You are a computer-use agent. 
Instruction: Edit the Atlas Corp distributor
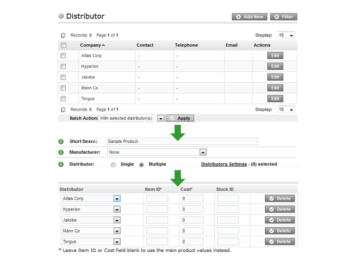[x=275, y=56]
